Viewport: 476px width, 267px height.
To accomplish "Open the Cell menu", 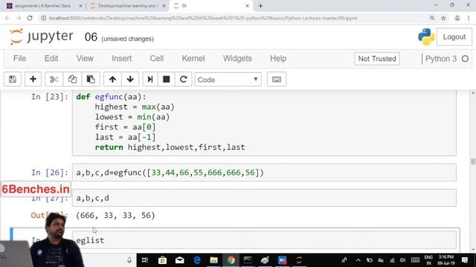I will tap(157, 59).
